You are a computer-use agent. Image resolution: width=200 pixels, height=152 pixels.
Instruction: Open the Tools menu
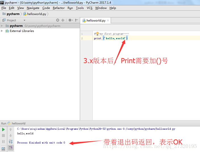tap(80, 8)
